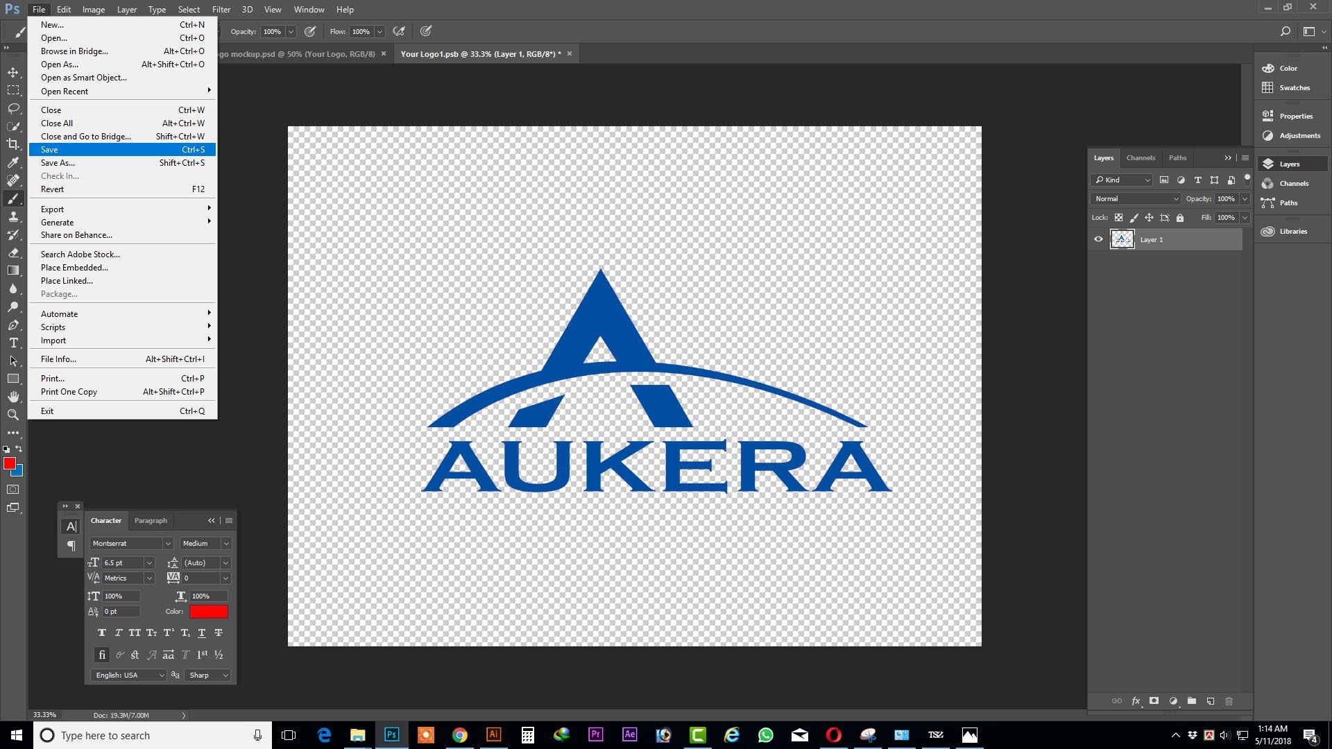Toggle Strikethrough in Character panel
This screenshot has height=749, width=1332.
coord(219,632)
